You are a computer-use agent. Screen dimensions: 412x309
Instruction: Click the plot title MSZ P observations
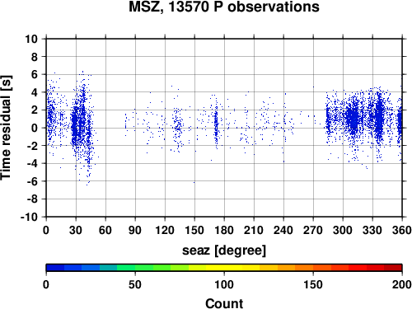(224, 7)
